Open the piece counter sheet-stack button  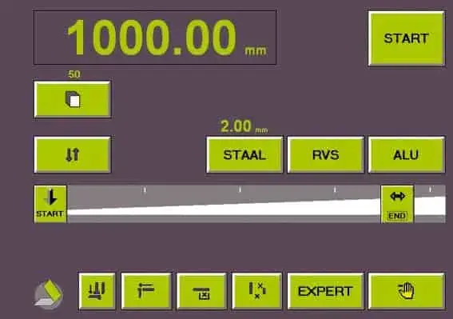pyautogui.click(x=72, y=99)
